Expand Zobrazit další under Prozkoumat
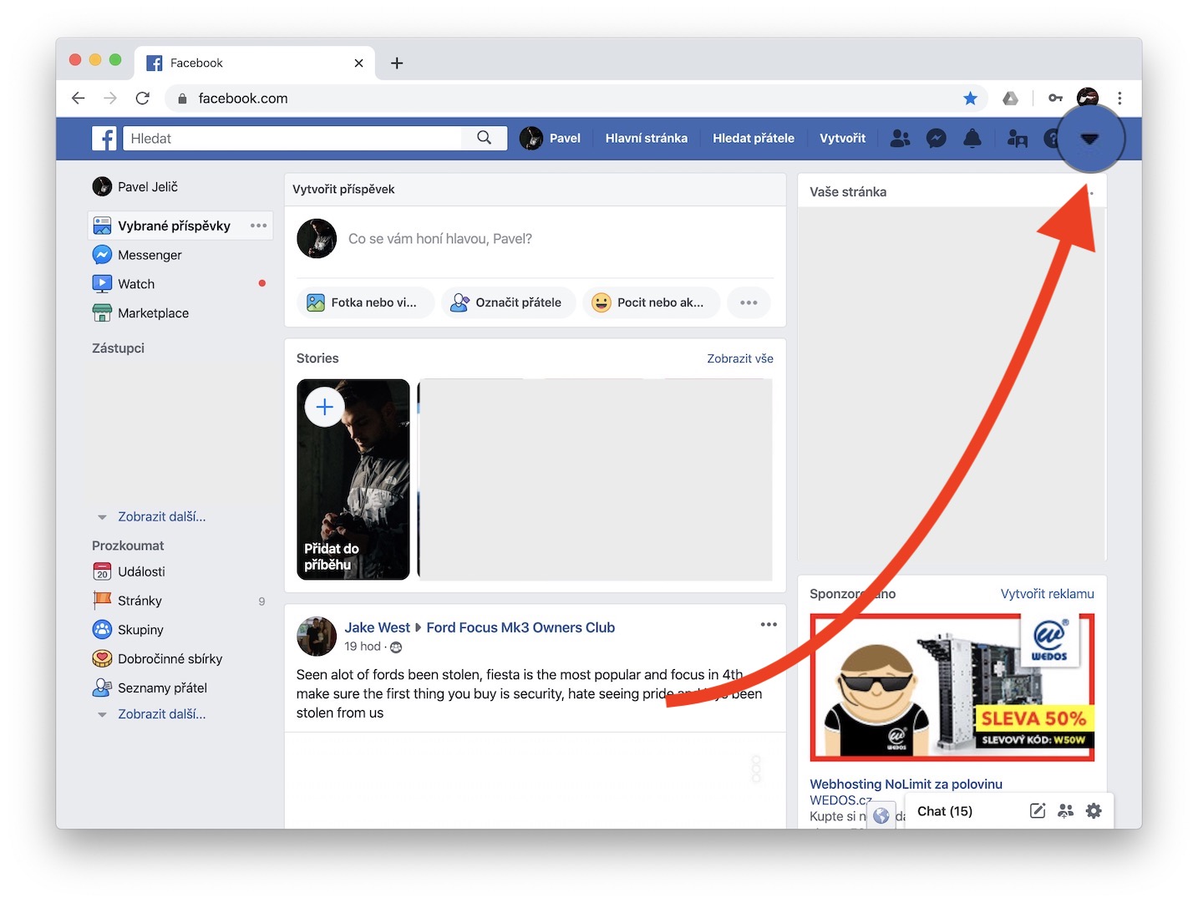The height and width of the screenshot is (903, 1198). point(161,714)
